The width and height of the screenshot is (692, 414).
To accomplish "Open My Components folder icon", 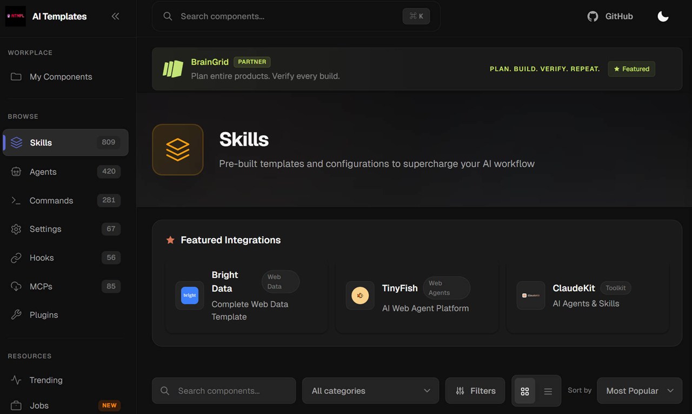I will pos(16,77).
